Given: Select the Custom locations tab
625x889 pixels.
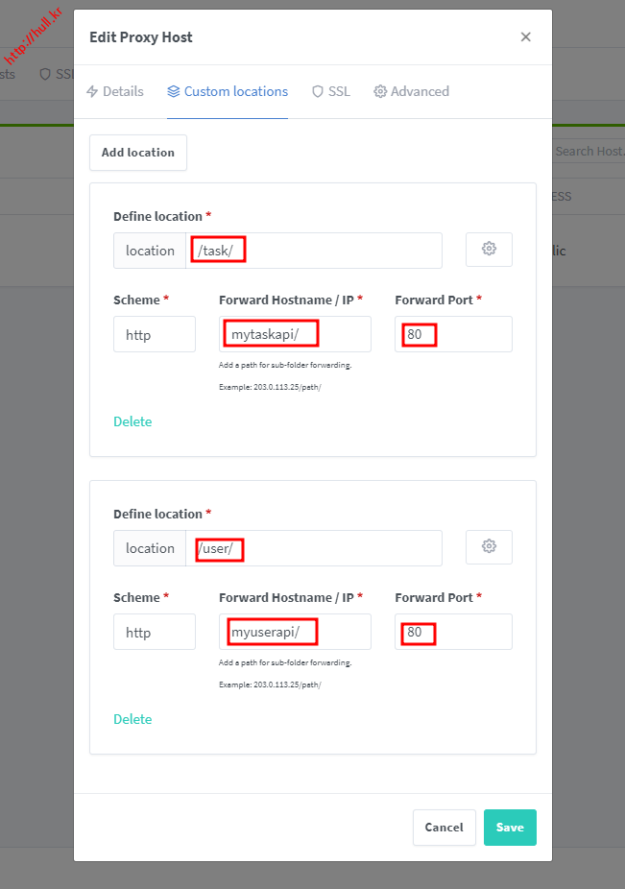Looking at the screenshot, I should click(228, 92).
